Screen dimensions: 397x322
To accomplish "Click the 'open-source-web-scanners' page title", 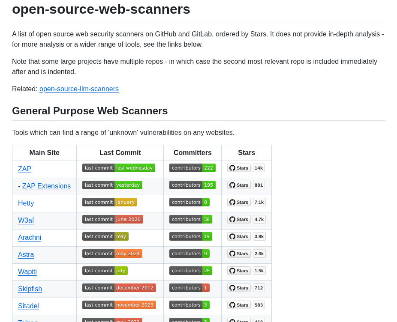I will [x=101, y=9].
